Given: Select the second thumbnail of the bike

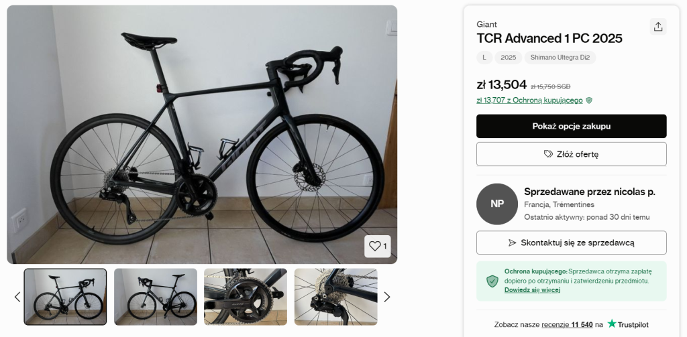Looking at the screenshot, I should 156,297.
